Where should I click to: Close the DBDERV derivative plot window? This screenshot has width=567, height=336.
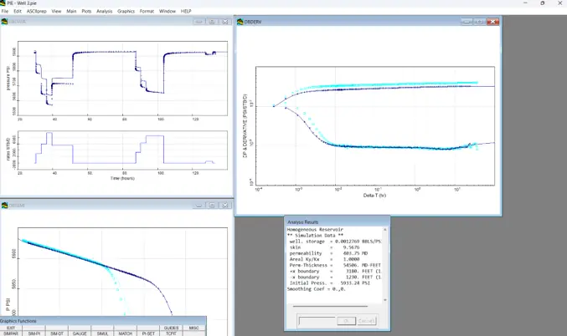[x=492, y=22]
